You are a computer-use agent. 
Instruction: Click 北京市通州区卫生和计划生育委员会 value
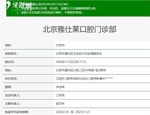79,54
